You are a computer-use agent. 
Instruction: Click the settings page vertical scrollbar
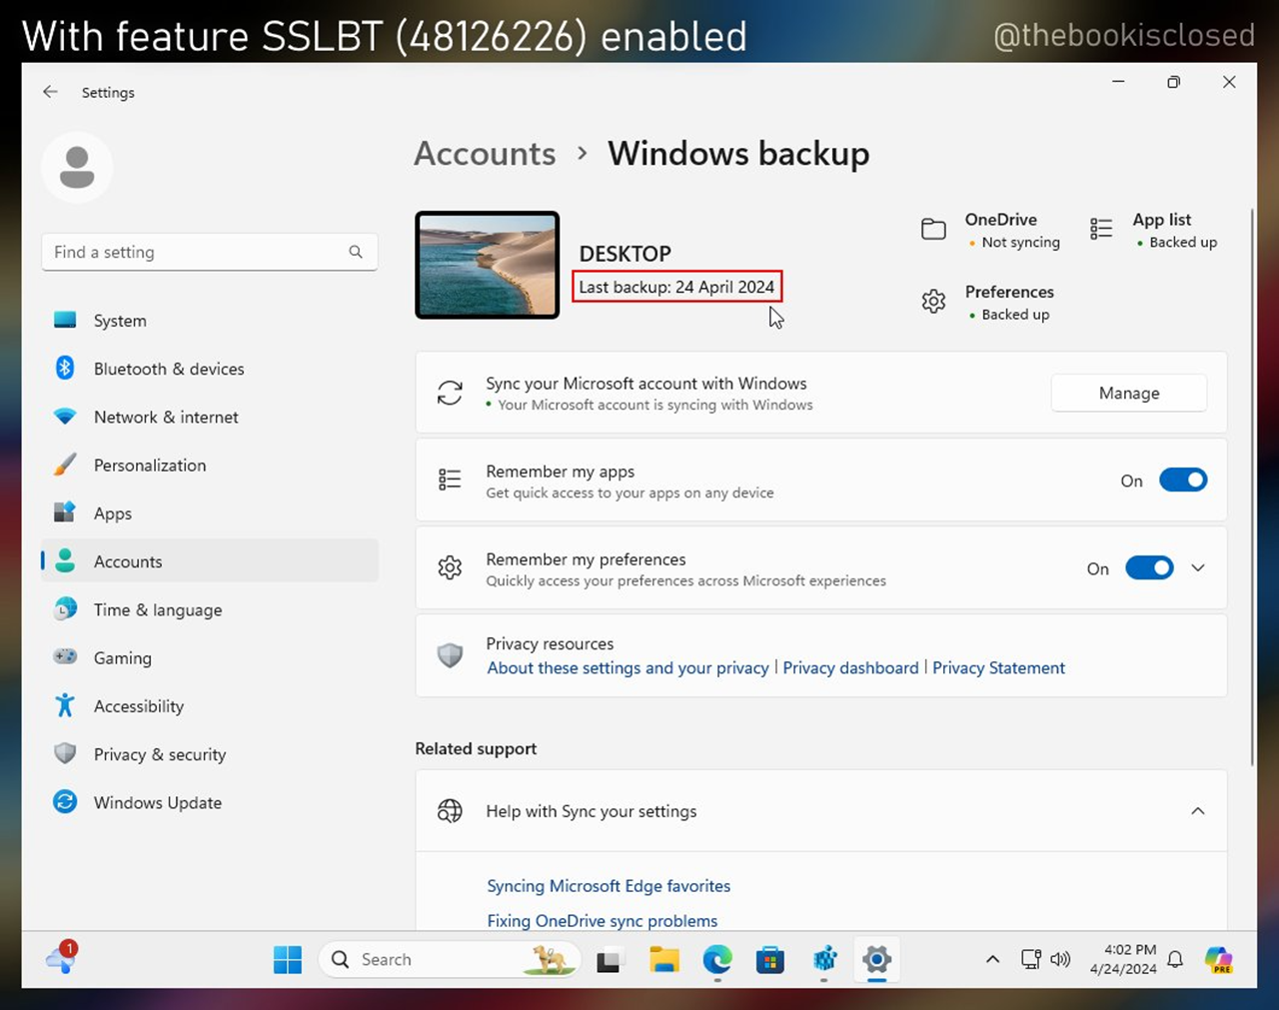(1252, 487)
